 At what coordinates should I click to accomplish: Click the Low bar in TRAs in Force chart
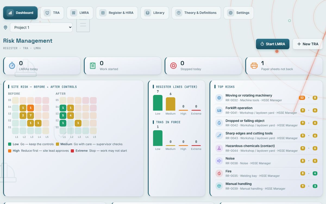click(x=158, y=138)
